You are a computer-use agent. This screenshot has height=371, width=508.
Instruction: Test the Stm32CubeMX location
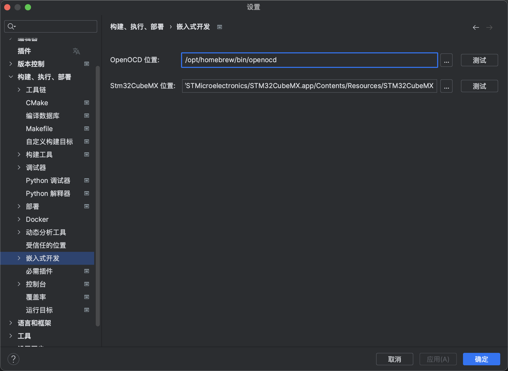point(479,86)
